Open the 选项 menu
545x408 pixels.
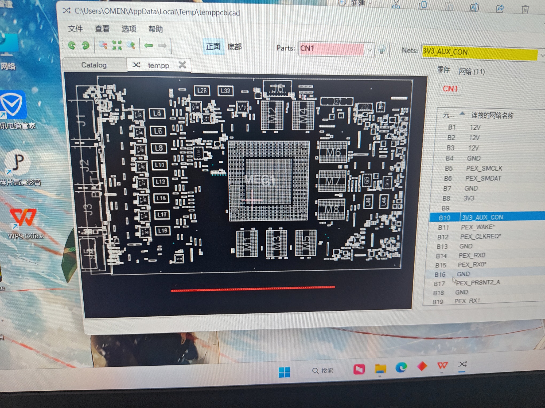(x=129, y=29)
